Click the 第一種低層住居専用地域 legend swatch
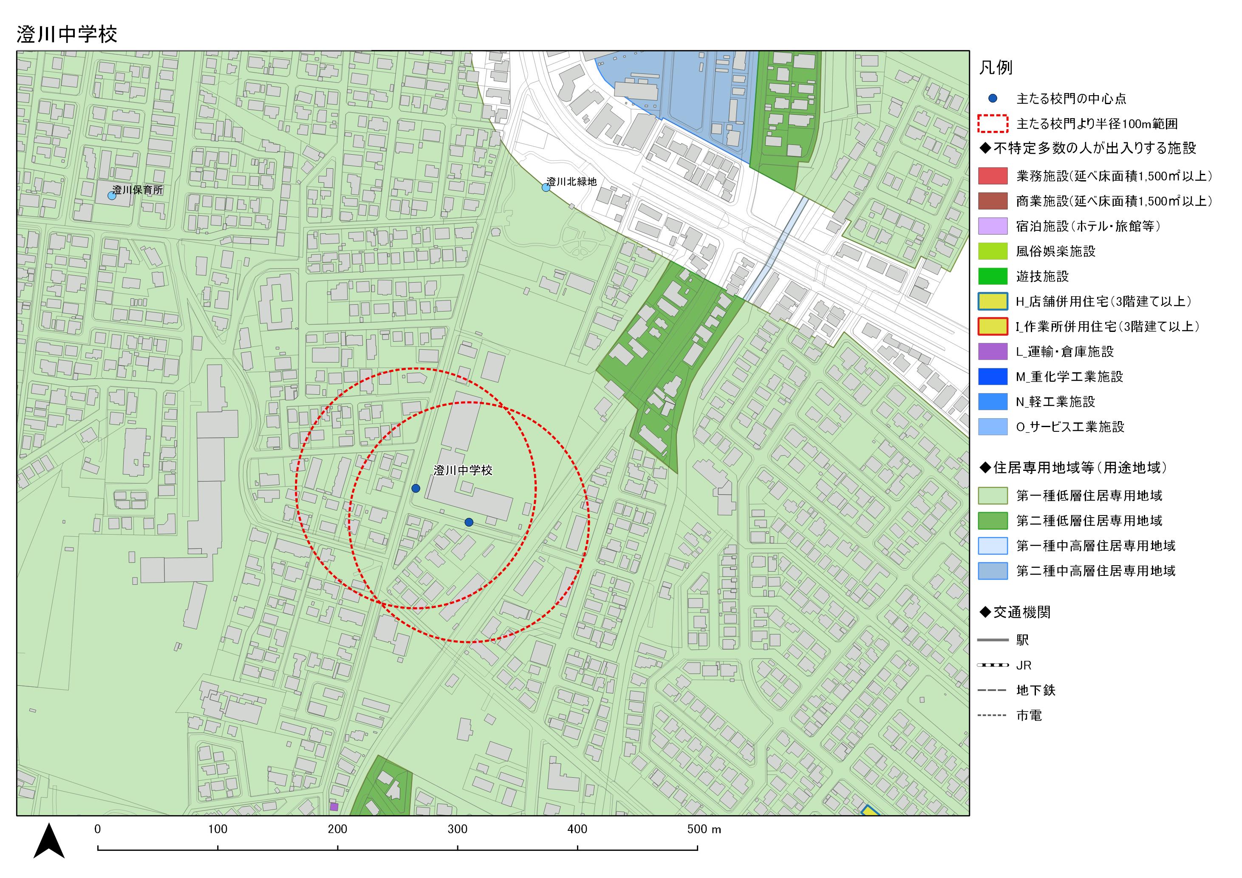The image size is (1242, 878). (993, 496)
